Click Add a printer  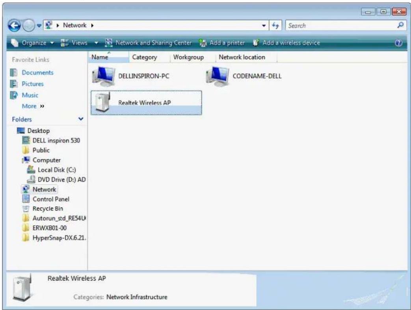(222, 43)
